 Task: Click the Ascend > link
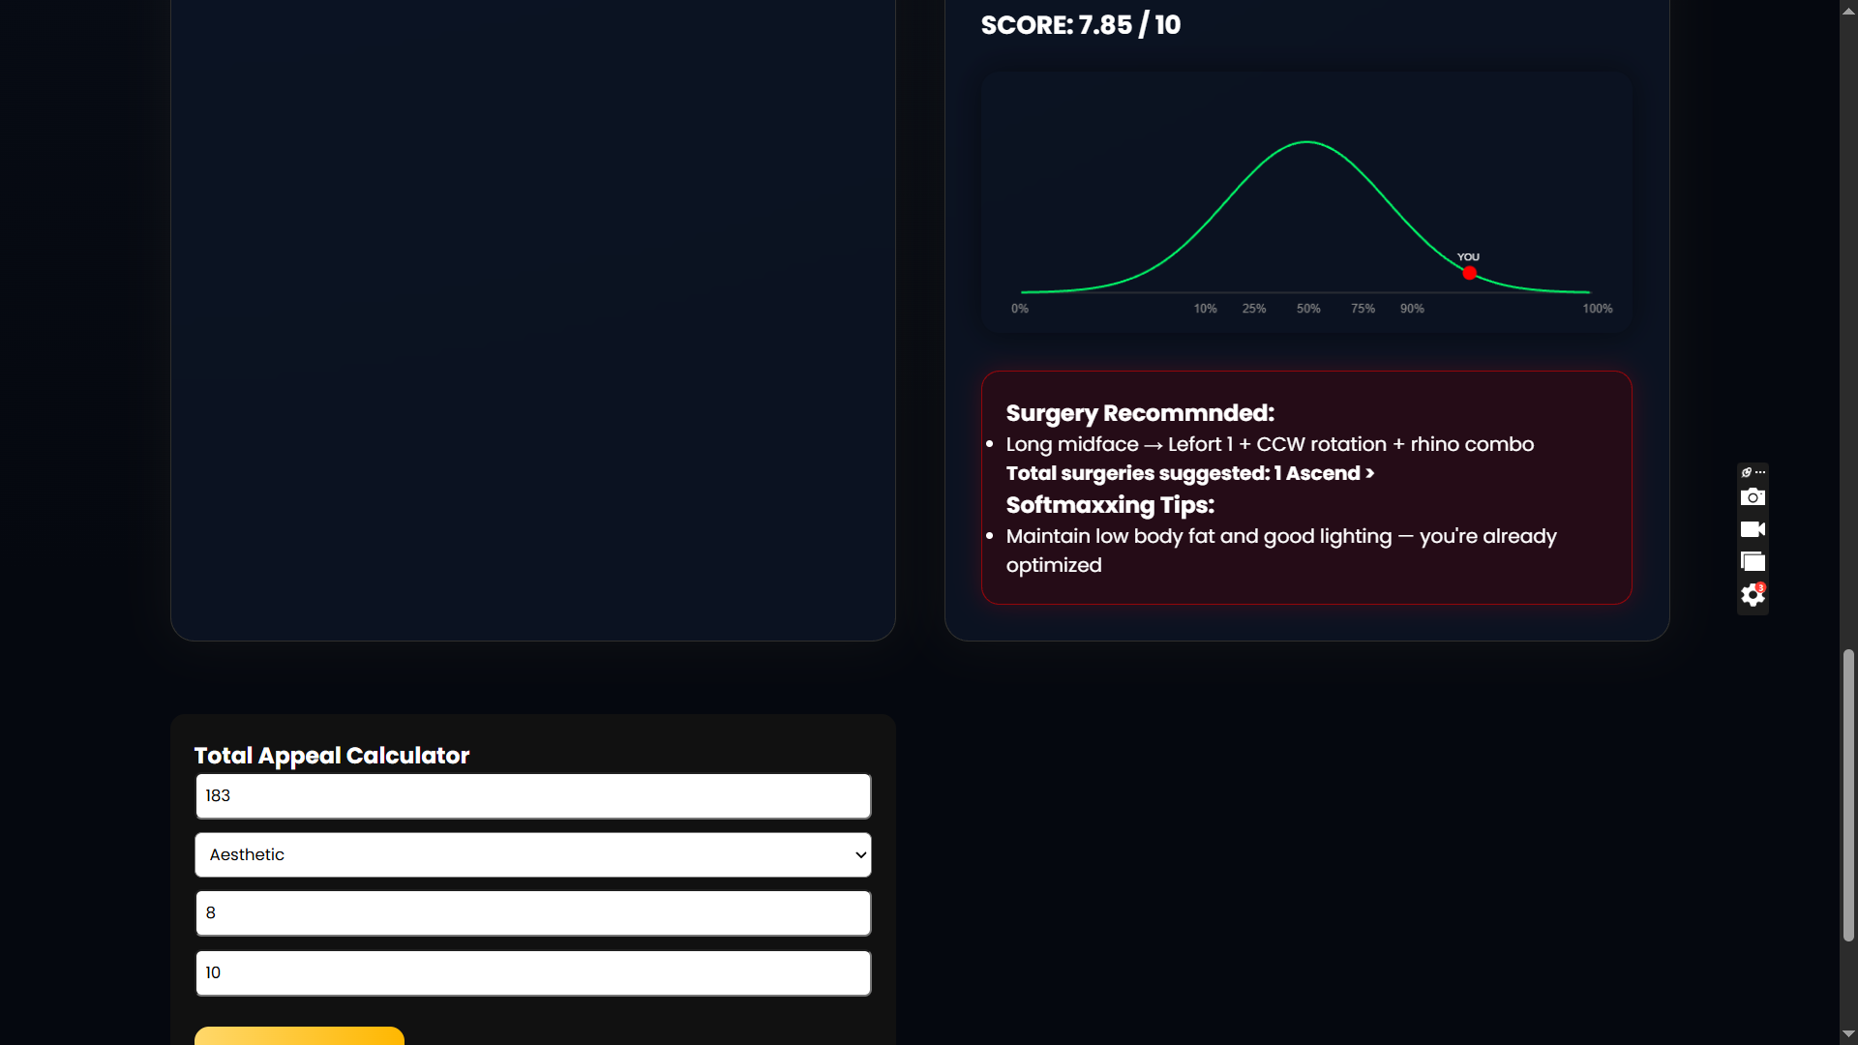1330,473
